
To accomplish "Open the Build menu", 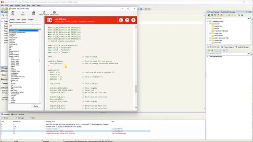I will pyautogui.click(x=24, y=6).
